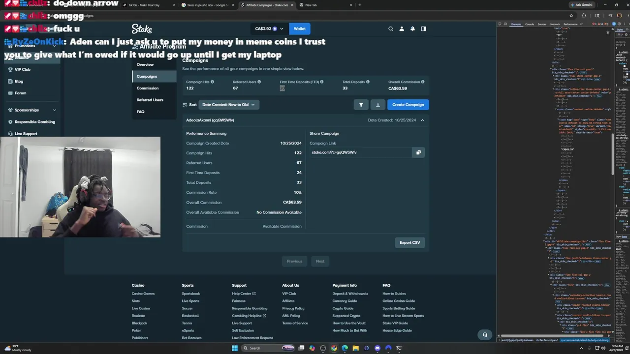Copy the campaign link with the copy icon
The image size is (630, 354).
click(418, 152)
